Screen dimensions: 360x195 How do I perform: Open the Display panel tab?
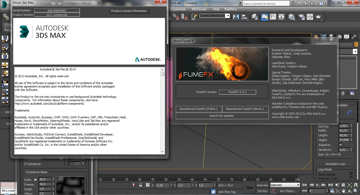(x=347, y=37)
